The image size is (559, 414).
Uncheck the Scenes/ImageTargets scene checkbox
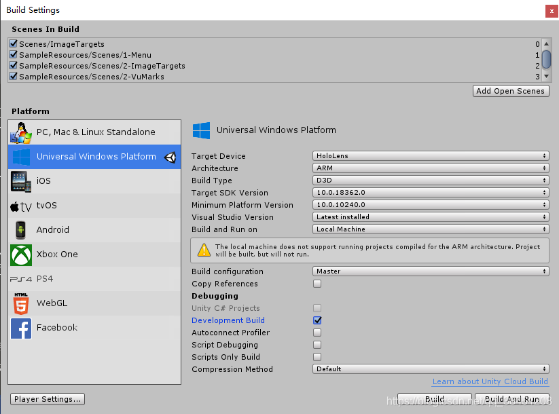coord(14,43)
